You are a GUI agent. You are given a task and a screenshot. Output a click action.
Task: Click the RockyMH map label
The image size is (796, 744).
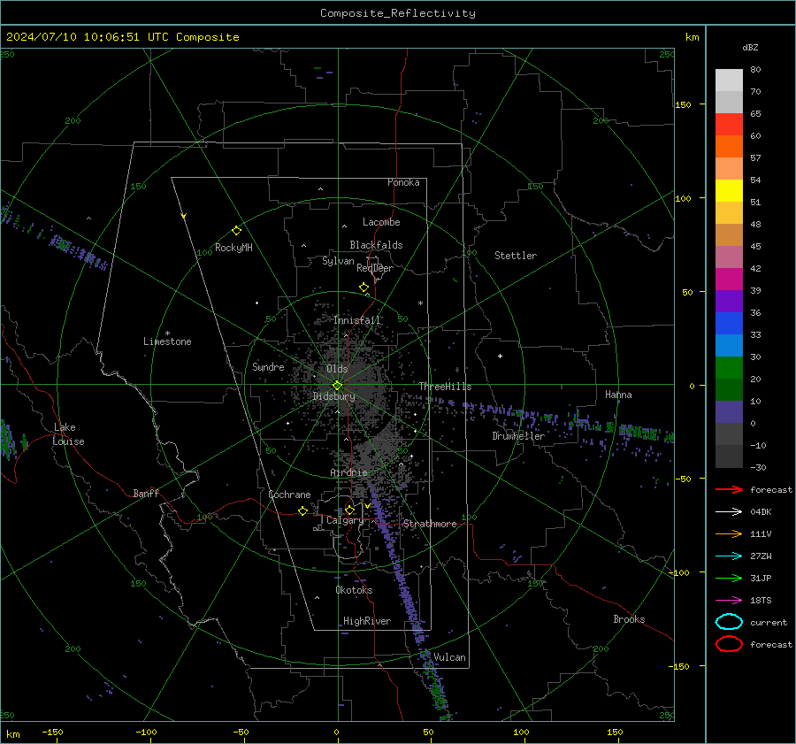233,248
